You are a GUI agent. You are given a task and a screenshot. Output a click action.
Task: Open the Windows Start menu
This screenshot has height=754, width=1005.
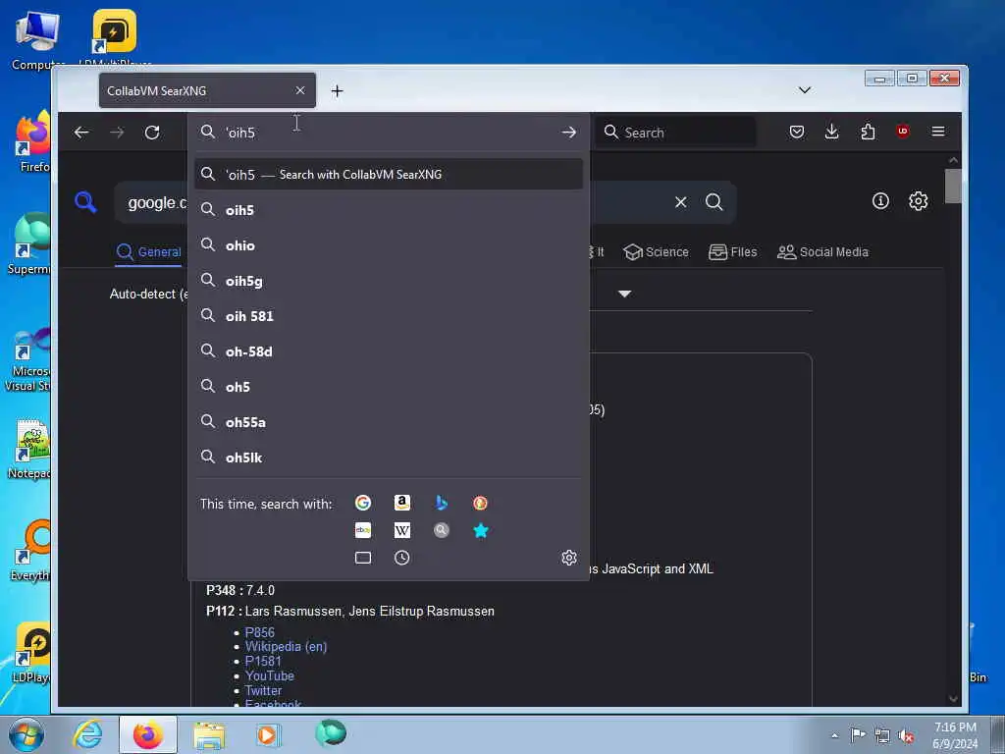click(x=26, y=735)
